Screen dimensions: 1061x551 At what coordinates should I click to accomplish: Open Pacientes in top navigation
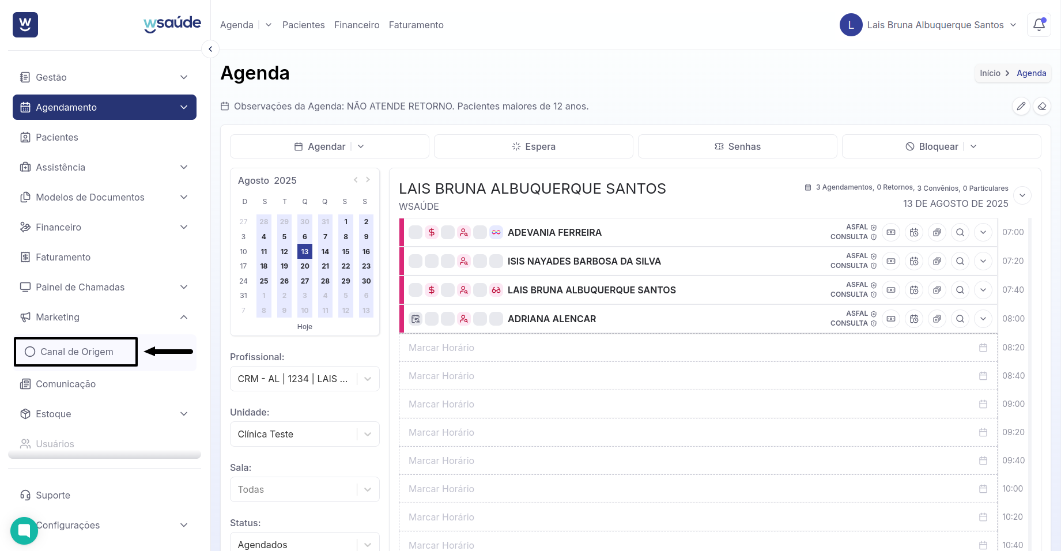click(304, 25)
